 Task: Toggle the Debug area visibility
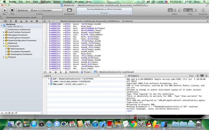pyautogui.click(x=190, y=10)
